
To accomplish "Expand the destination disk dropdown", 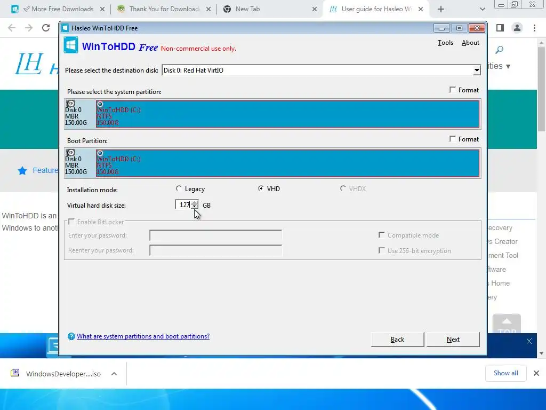I will pos(476,70).
